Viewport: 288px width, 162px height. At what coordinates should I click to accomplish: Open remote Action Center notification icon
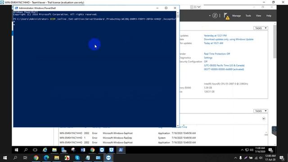[x=270, y=150]
